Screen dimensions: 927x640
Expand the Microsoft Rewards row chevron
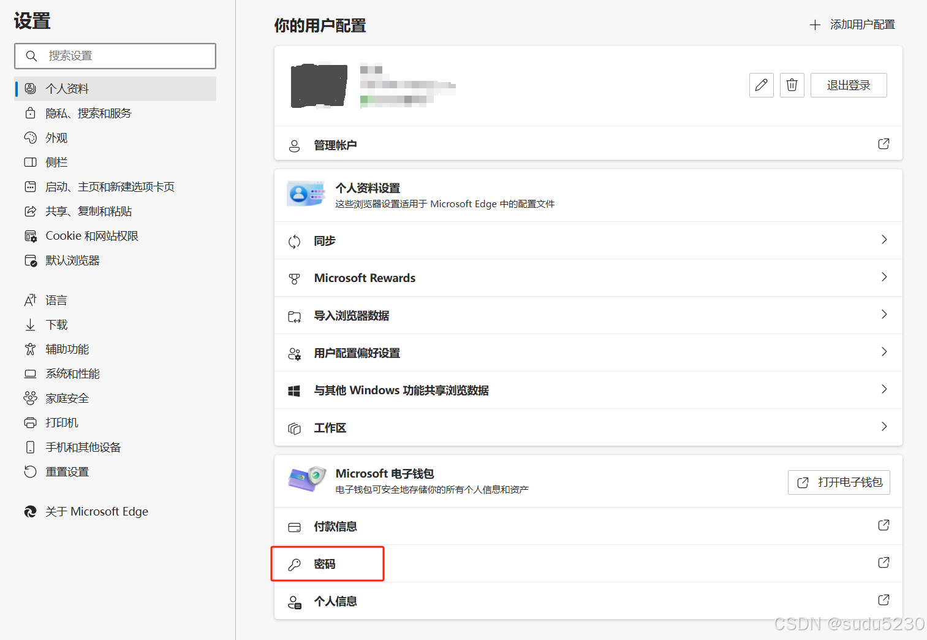(884, 277)
